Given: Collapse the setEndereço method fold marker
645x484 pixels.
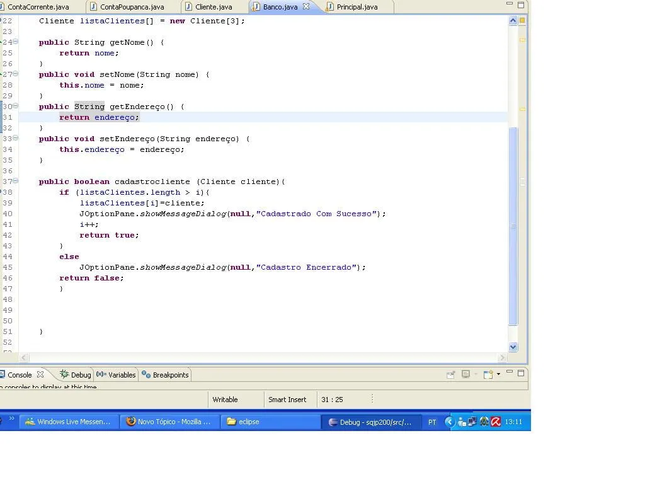Looking at the screenshot, I should (x=16, y=139).
